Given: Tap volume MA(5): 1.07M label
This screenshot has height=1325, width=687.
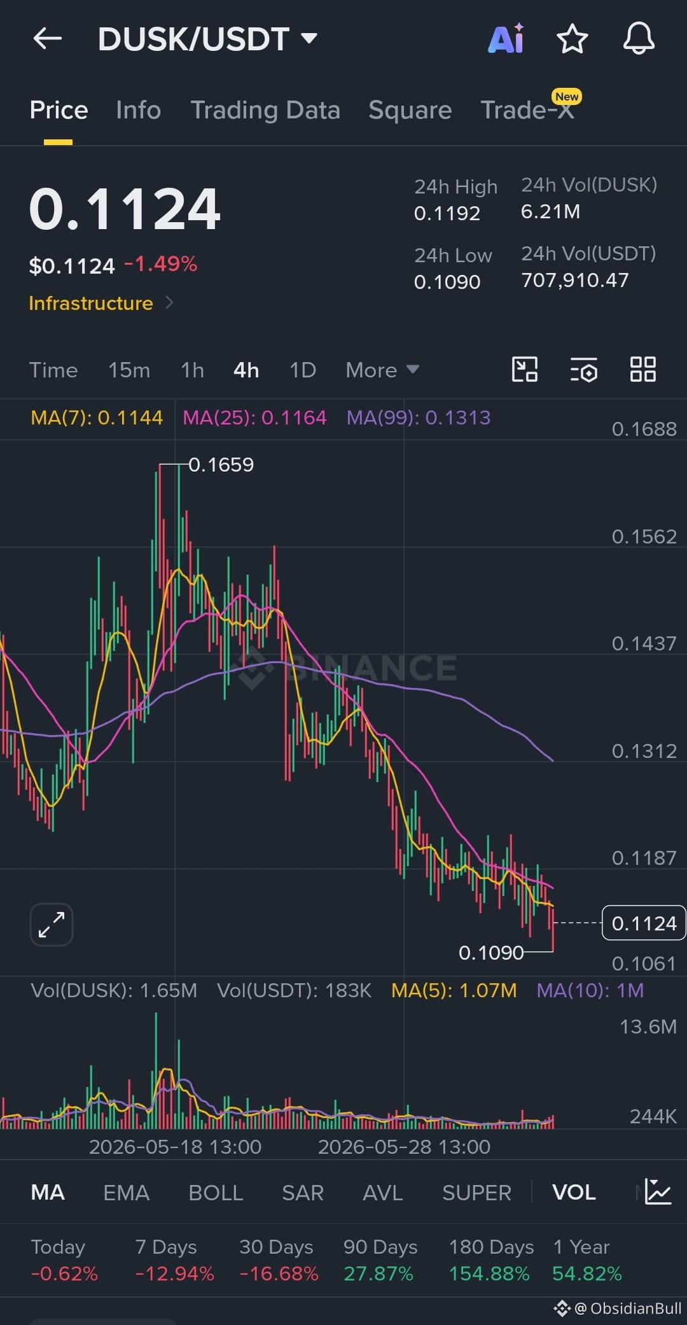Looking at the screenshot, I should pyautogui.click(x=454, y=990).
